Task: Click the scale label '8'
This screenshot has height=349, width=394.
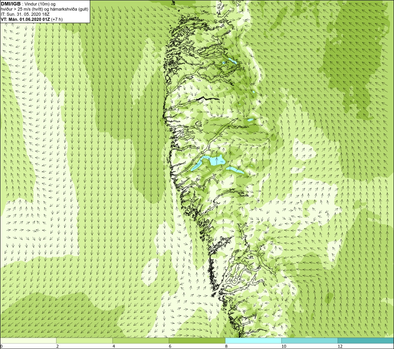Action: (x=227, y=347)
